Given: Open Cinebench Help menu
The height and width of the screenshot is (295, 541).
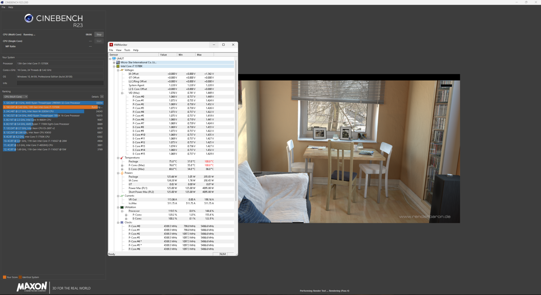Looking at the screenshot, I should pos(11,7).
